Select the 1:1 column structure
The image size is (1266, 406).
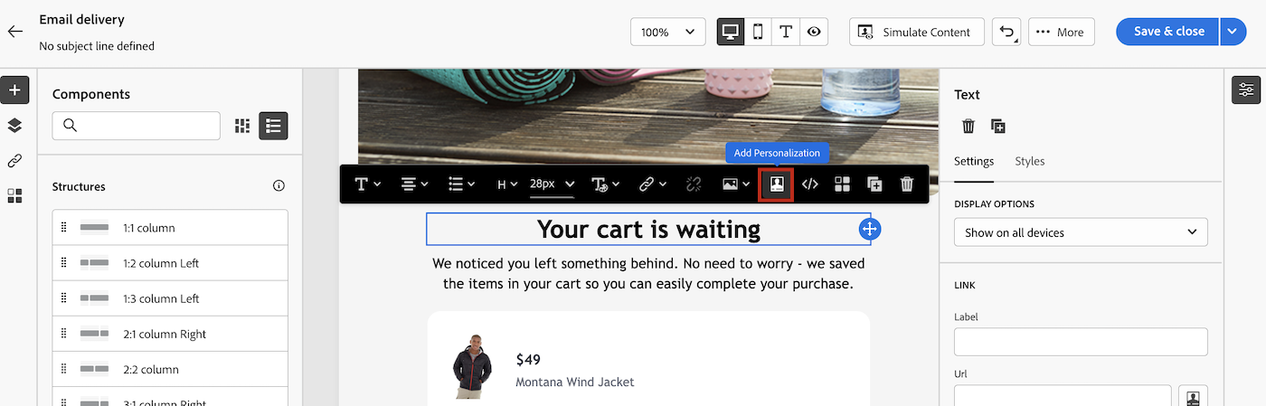[170, 228]
